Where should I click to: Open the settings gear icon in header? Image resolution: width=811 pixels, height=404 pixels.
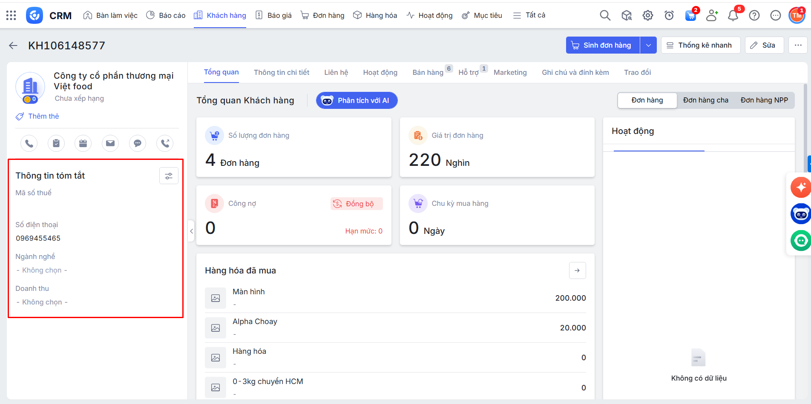647,16
